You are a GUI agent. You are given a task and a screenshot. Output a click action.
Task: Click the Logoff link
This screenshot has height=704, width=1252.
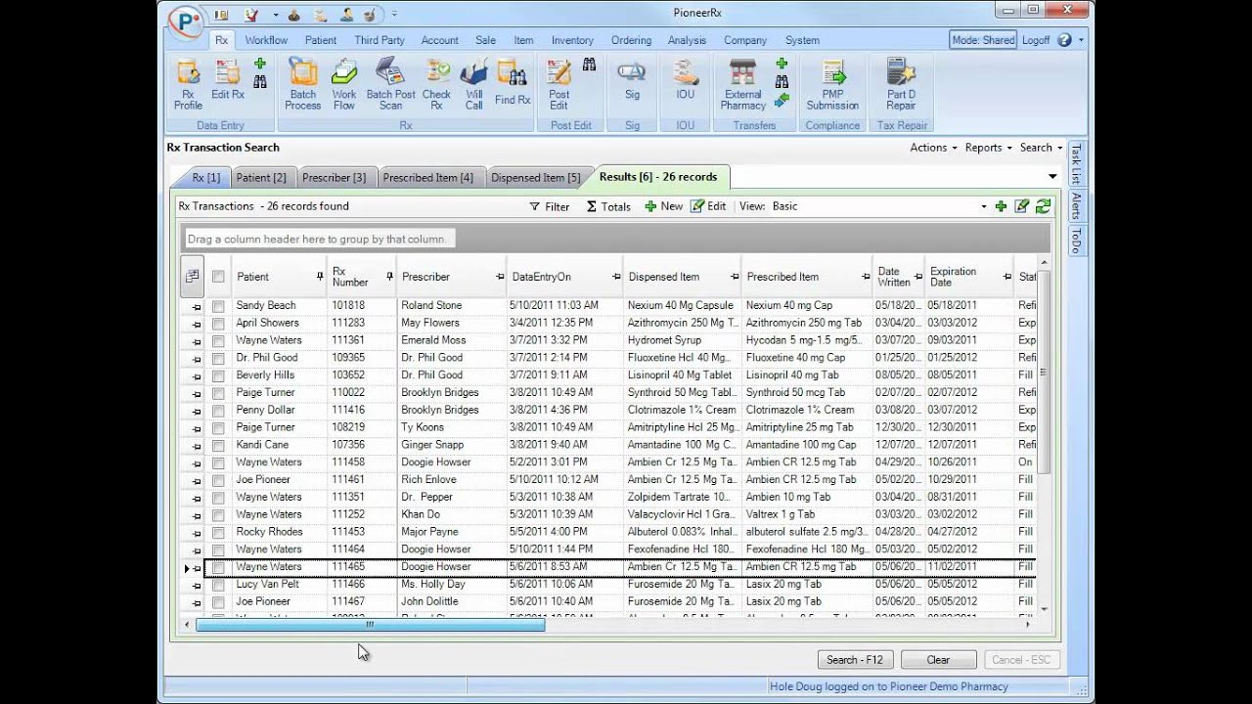coord(1036,40)
